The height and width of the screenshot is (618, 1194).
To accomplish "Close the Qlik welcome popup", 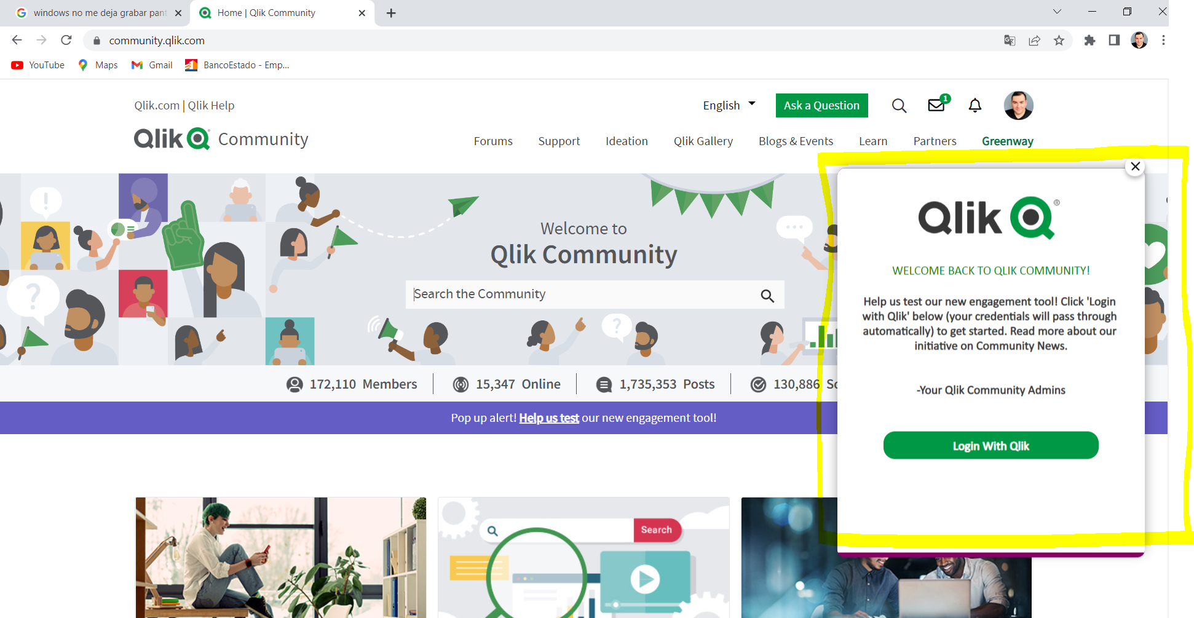I will (1135, 167).
